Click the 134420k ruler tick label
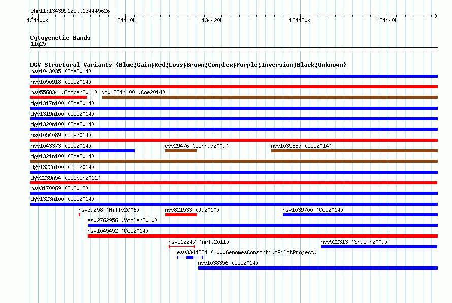The image size is (452, 303). pyautogui.click(x=212, y=20)
